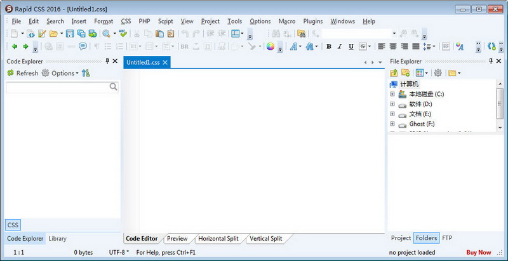
Task: Click the Save All icon
Action: pos(81,34)
